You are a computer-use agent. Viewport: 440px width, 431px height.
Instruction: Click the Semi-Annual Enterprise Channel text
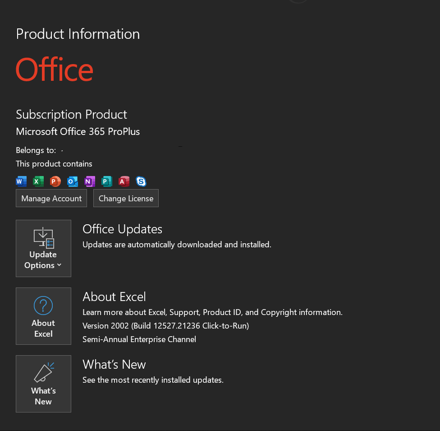tap(139, 339)
